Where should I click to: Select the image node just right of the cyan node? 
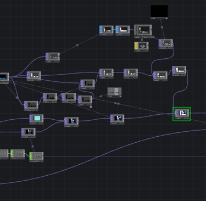pyautogui.click(x=71, y=122)
